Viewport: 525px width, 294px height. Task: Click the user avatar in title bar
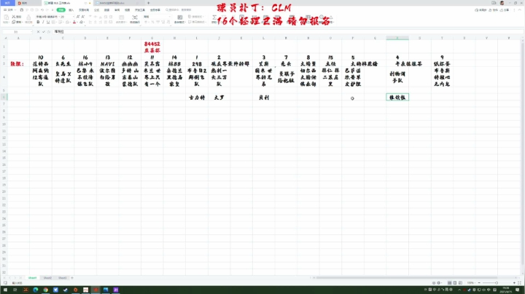tap(502, 3)
